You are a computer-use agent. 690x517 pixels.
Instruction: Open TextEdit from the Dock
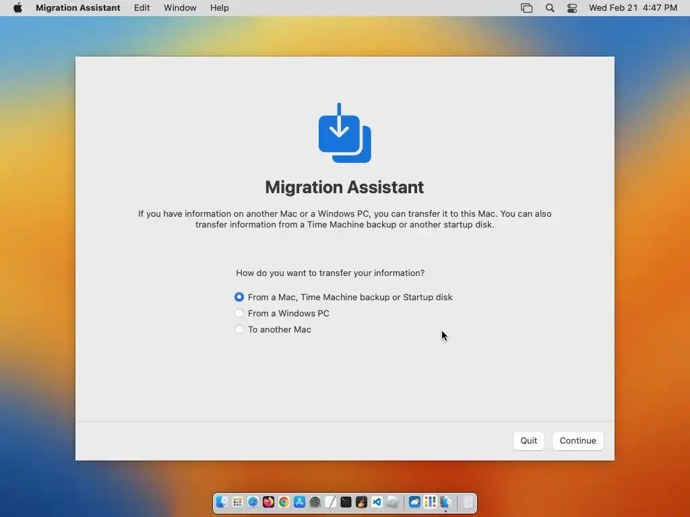point(330,502)
